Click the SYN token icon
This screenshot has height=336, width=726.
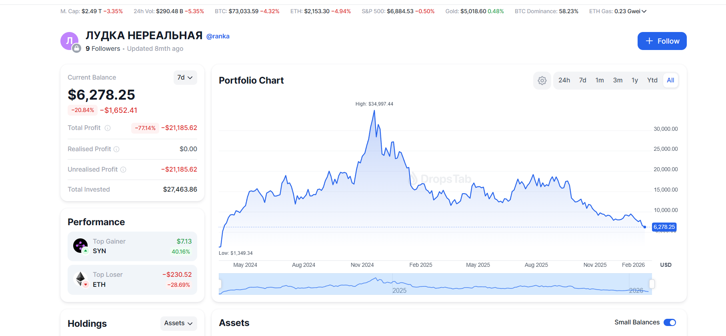tap(80, 246)
